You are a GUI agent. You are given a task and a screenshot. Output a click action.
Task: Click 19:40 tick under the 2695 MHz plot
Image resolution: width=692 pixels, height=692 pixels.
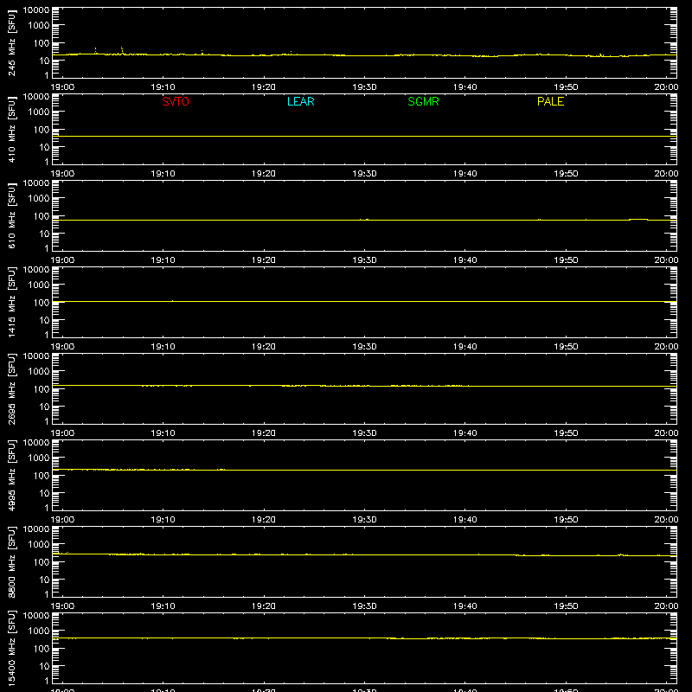click(x=465, y=433)
